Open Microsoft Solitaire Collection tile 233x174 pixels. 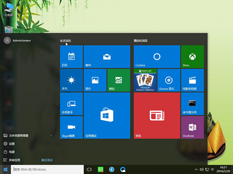(x=145, y=80)
